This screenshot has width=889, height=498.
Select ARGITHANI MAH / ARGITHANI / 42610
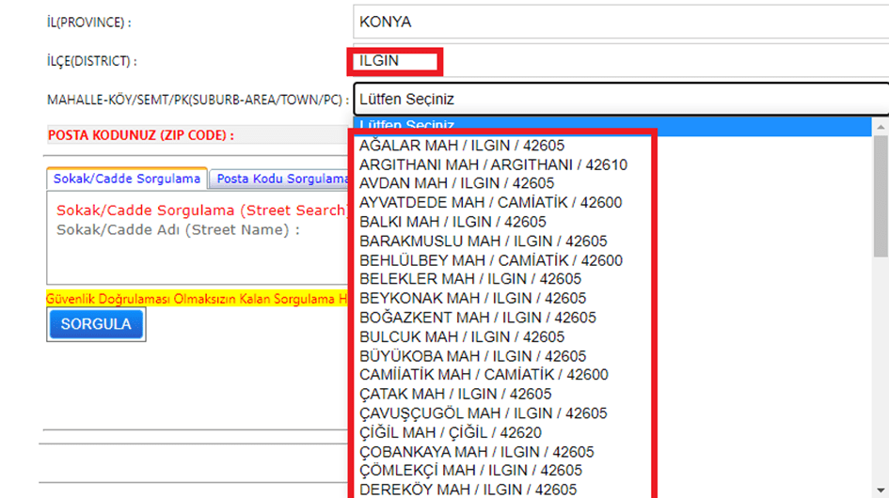[493, 164]
